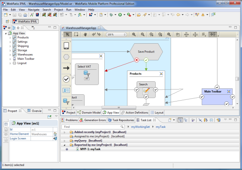Viewport: 242px width, 170px height.
Task: Open the Project menu
Action: 58,10
